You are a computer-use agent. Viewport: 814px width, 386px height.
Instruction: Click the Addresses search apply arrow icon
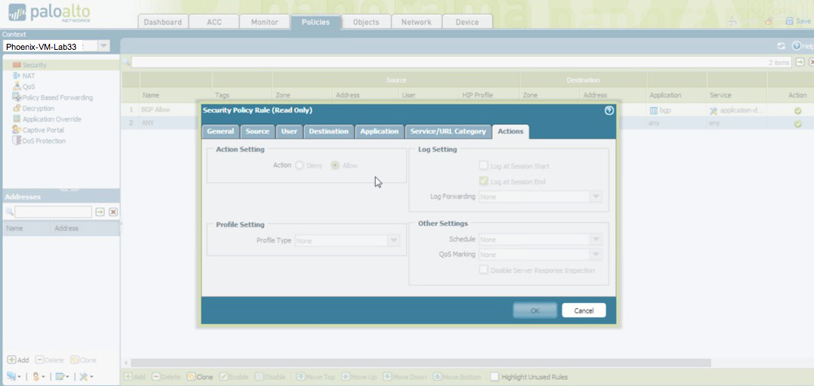(100, 212)
